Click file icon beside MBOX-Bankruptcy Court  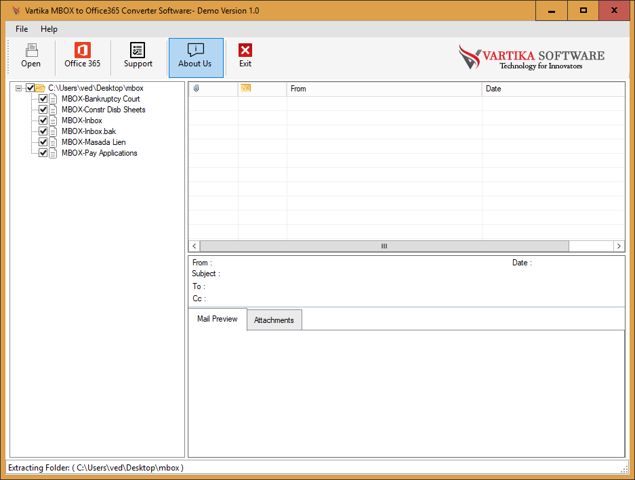coord(53,99)
